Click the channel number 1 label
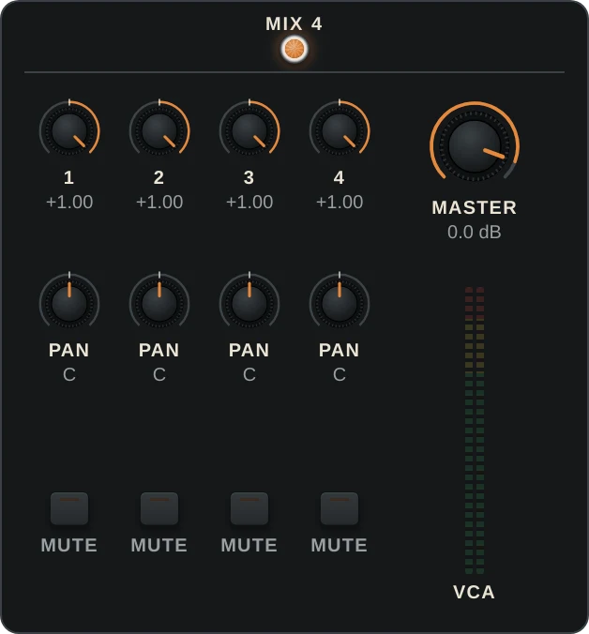The width and height of the screenshot is (589, 634). 68,177
